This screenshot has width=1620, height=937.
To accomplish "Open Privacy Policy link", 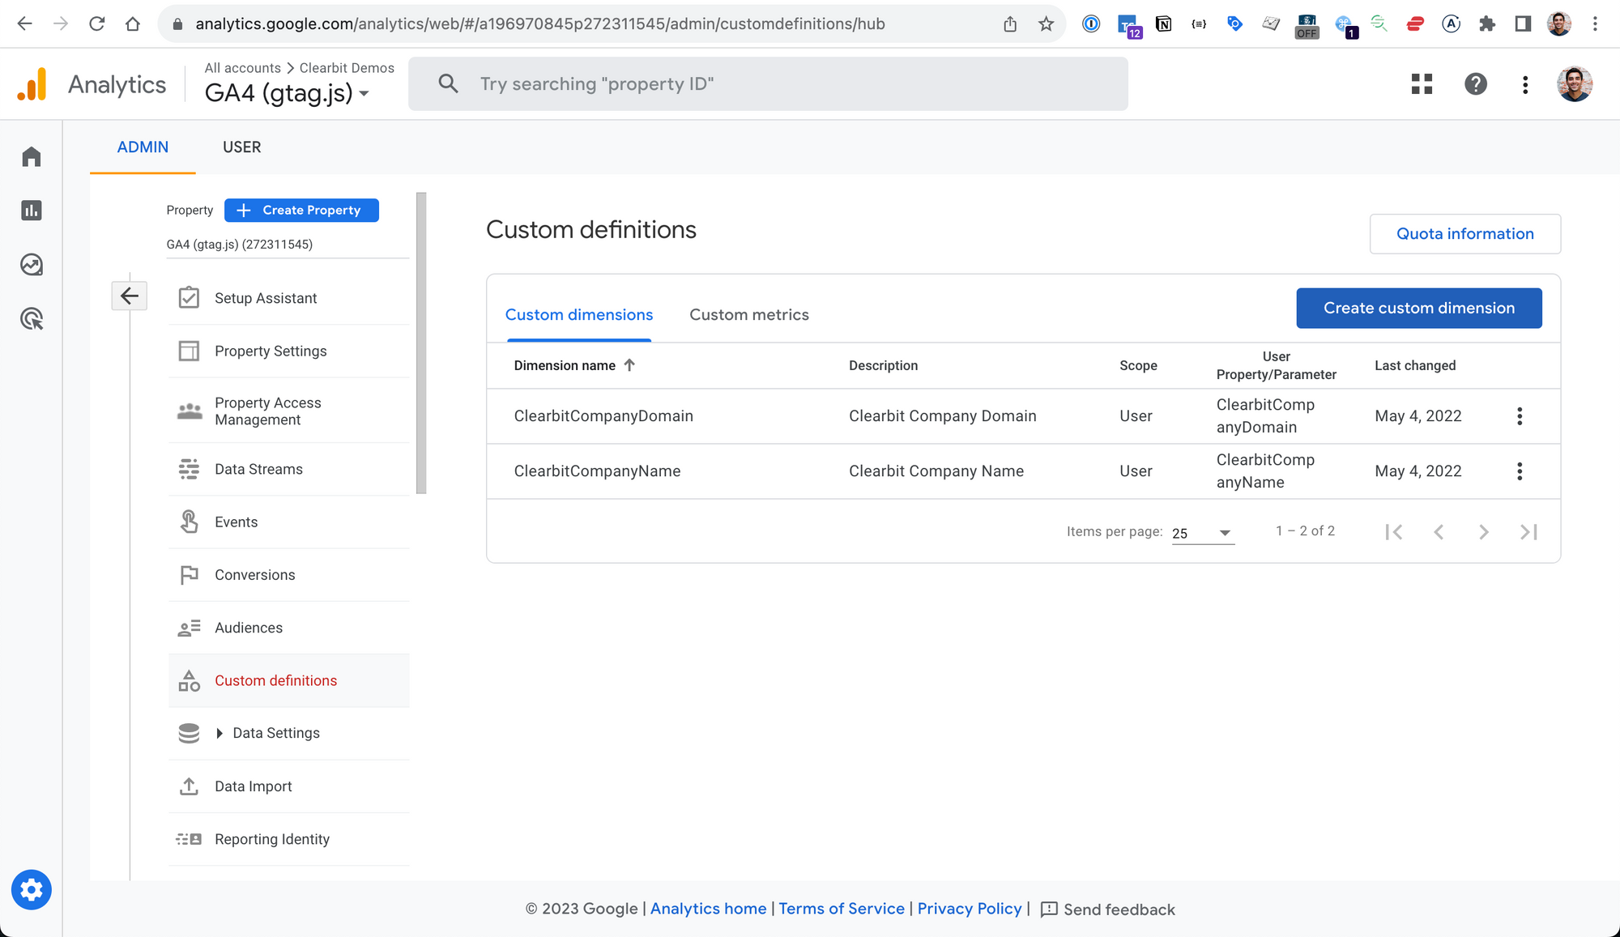I will [970, 909].
